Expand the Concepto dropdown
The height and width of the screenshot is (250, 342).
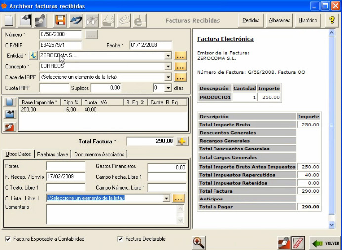tap(168, 67)
